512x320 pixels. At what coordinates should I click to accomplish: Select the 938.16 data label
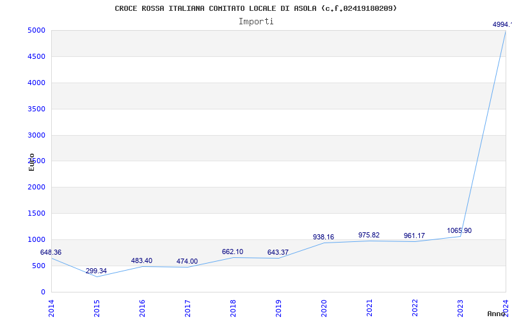323,237
